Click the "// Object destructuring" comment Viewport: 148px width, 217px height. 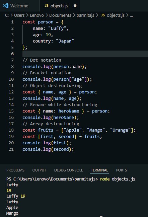point(52,86)
